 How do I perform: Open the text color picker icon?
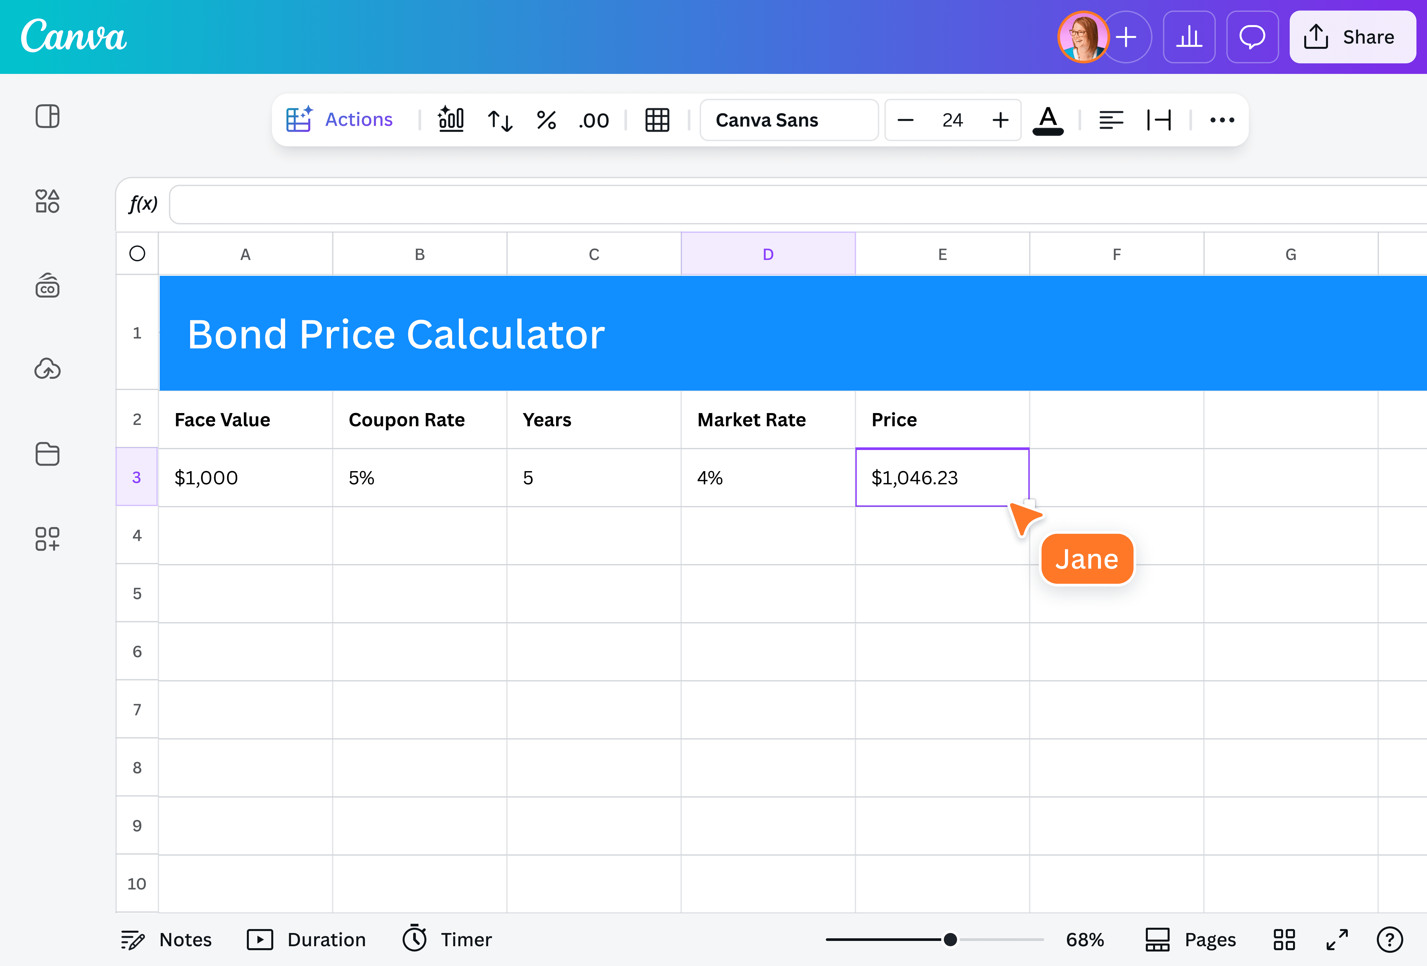tap(1048, 120)
